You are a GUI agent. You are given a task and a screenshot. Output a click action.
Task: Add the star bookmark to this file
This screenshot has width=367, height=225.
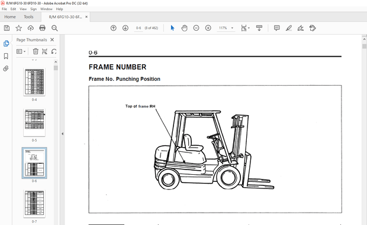tap(19, 28)
